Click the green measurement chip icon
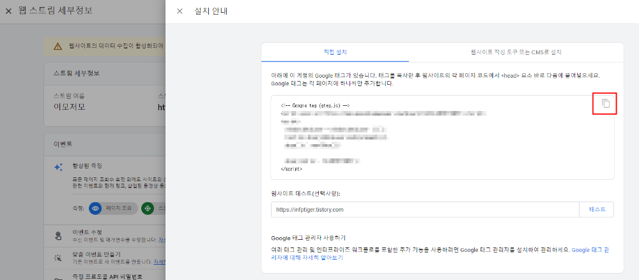Screen dimensions: 639x280 pyautogui.click(x=148, y=209)
